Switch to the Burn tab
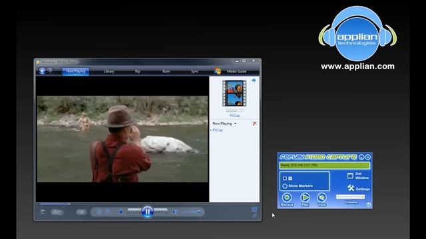426x239 pixels. click(166, 72)
